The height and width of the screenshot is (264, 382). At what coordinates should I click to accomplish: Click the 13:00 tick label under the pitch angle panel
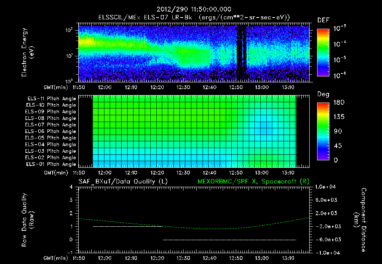click(262, 173)
